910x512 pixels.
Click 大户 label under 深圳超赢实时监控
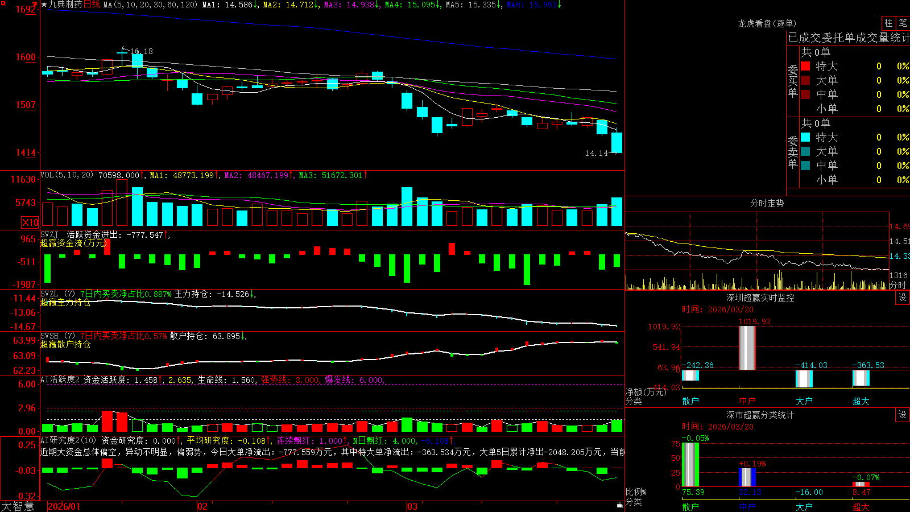coord(804,401)
